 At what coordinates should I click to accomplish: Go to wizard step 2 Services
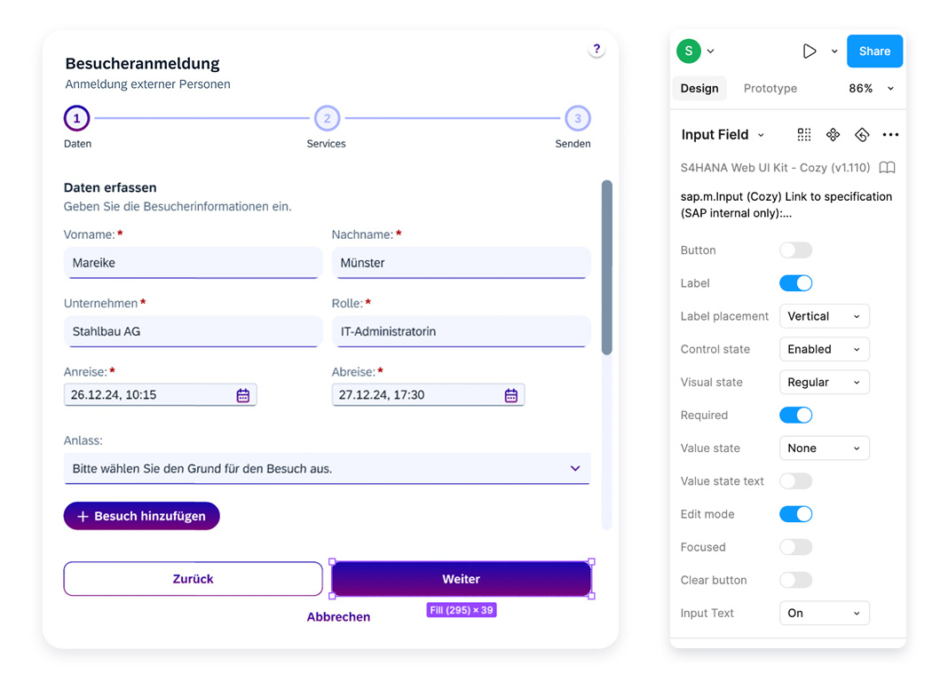tap(327, 118)
